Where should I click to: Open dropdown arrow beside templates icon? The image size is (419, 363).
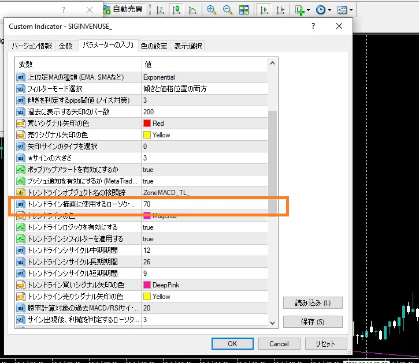[x=351, y=10]
